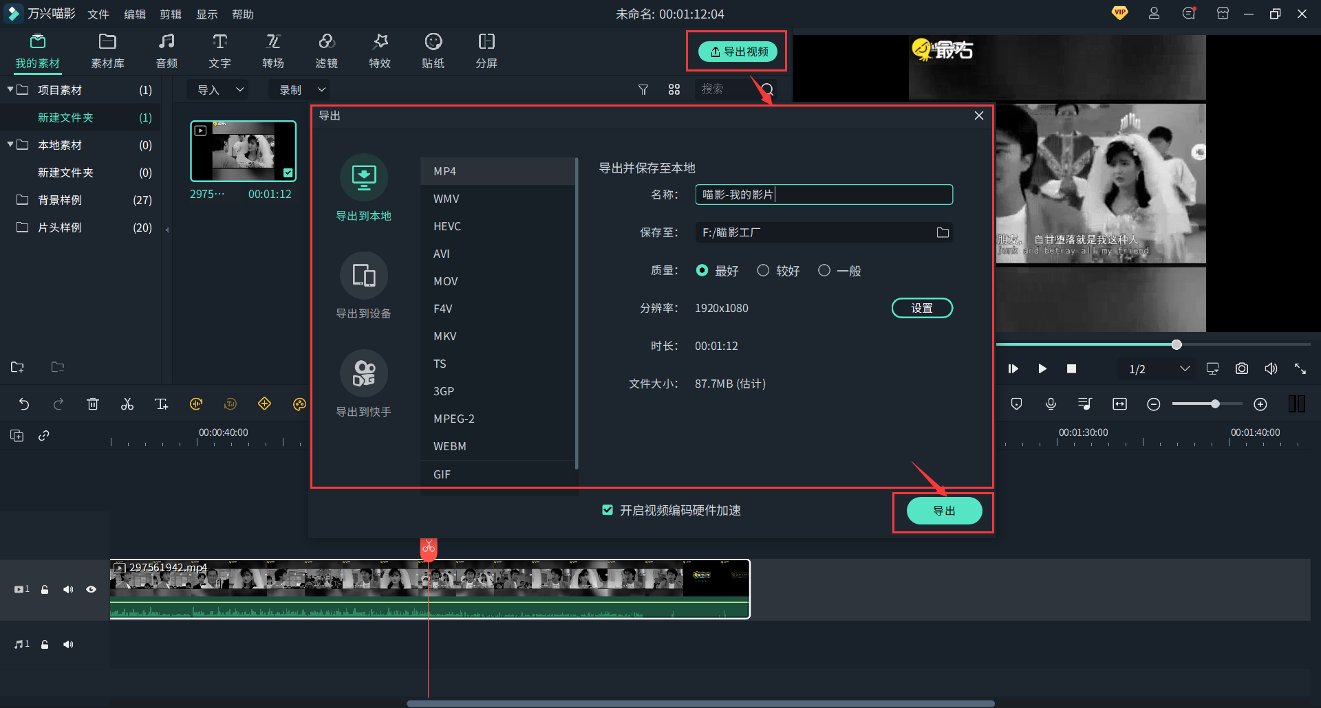Mute the audio track speaker toggle
This screenshot has width=1321, height=708.
pos(68,644)
